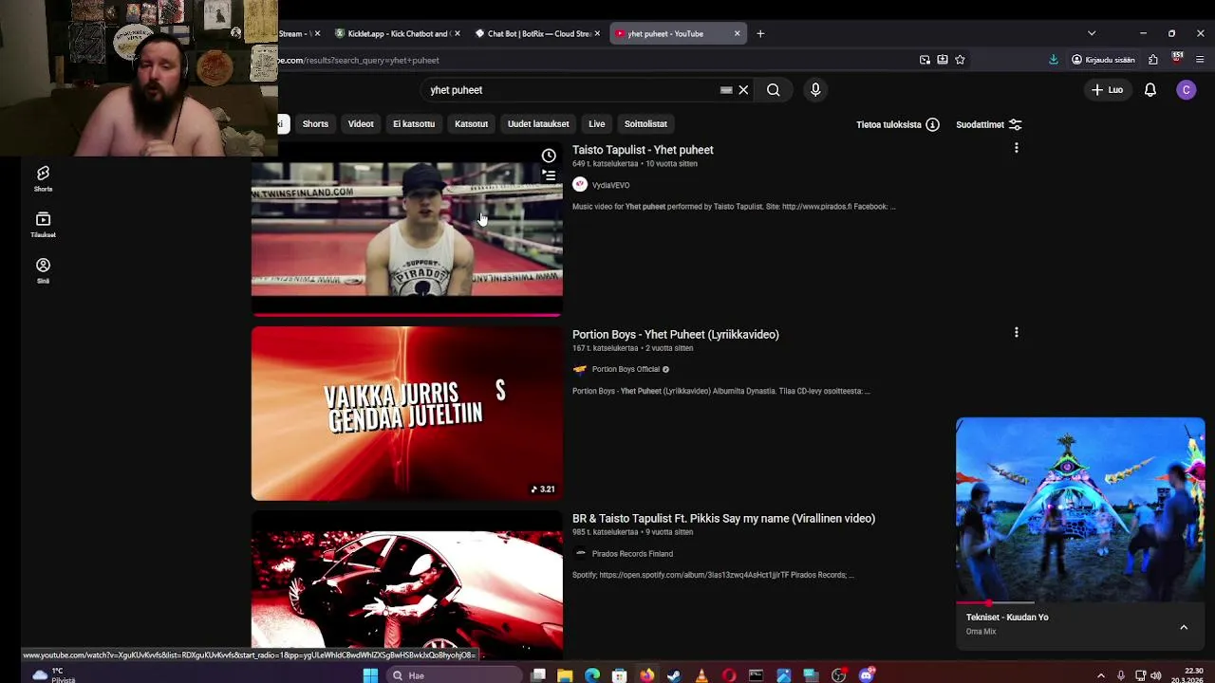Open Suodattimet filters

(x=988, y=124)
